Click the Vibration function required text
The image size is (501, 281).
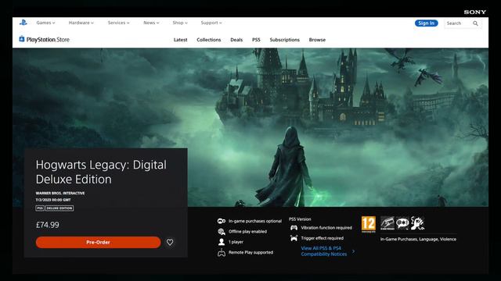point(326,228)
